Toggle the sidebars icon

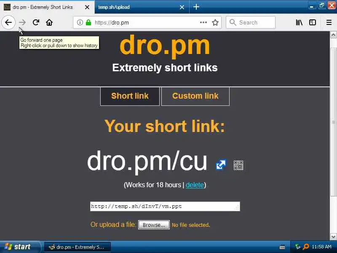(313, 22)
